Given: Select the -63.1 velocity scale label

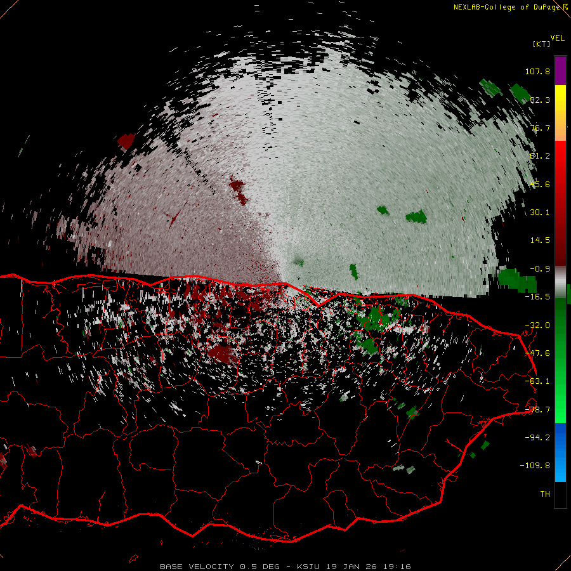Looking at the screenshot, I should (537, 381).
